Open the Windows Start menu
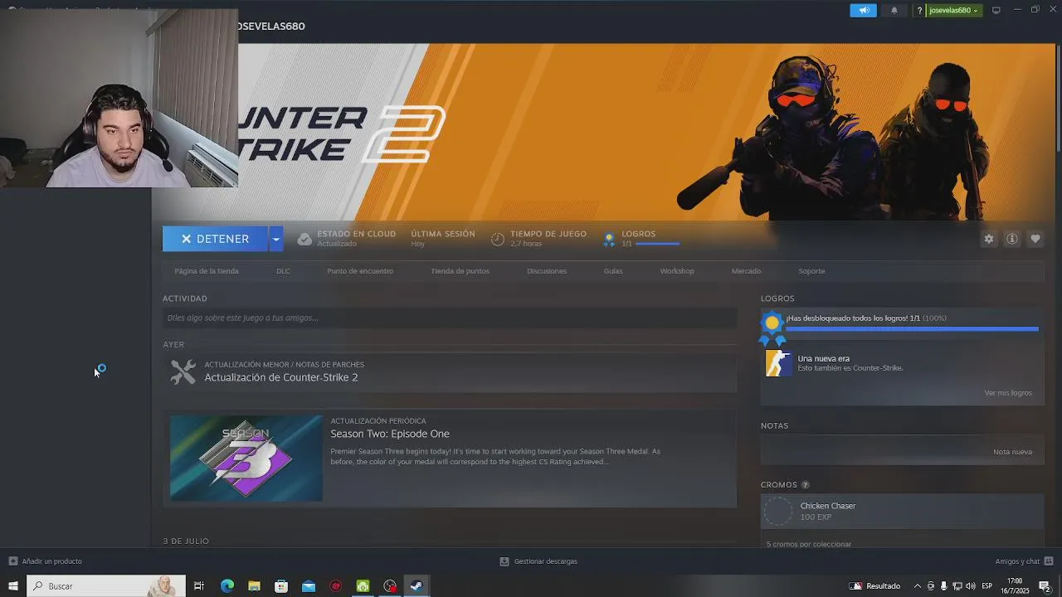This screenshot has width=1062, height=597. click(x=12, y=586)
